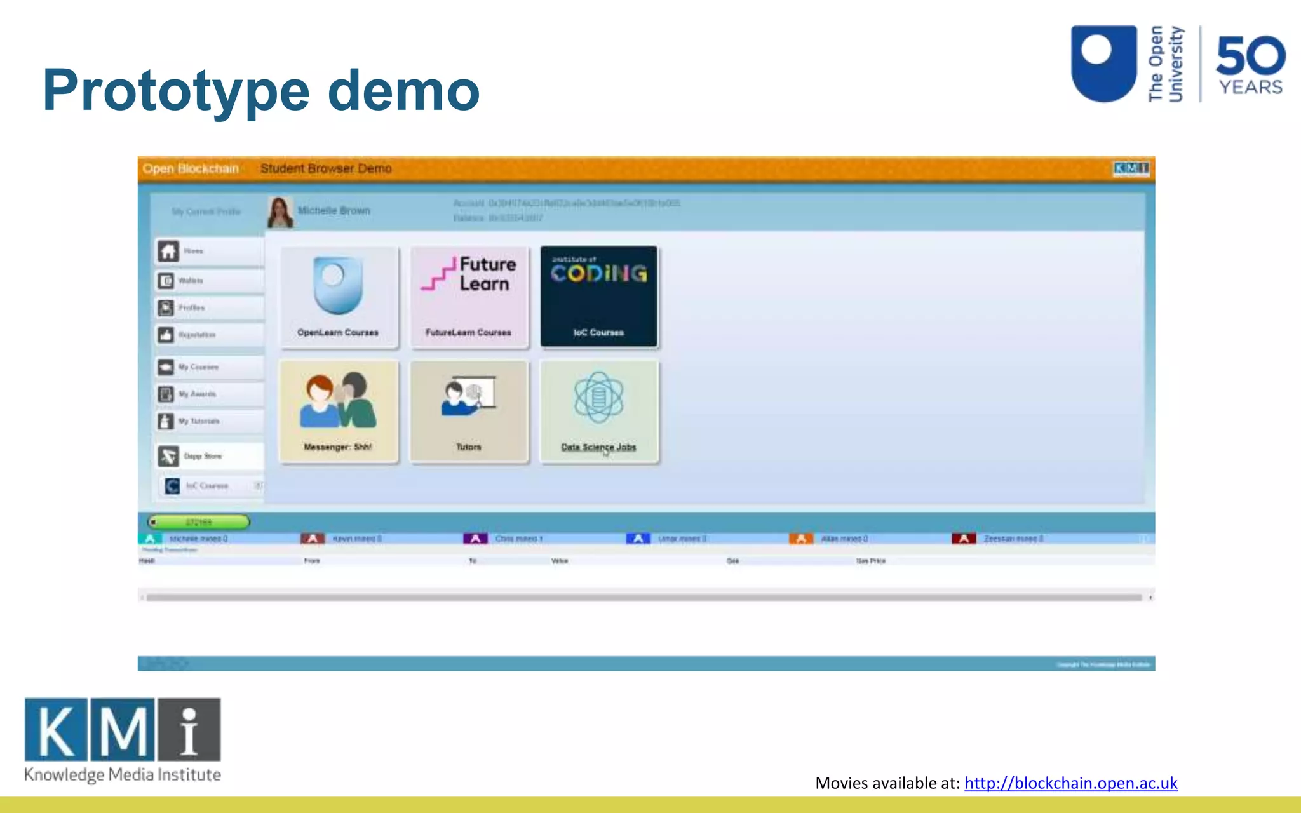The width and height of the screenshot is (1301, 813).
Task: Open the OpenLearn Courses tile
Action: [x=339, y=297]
